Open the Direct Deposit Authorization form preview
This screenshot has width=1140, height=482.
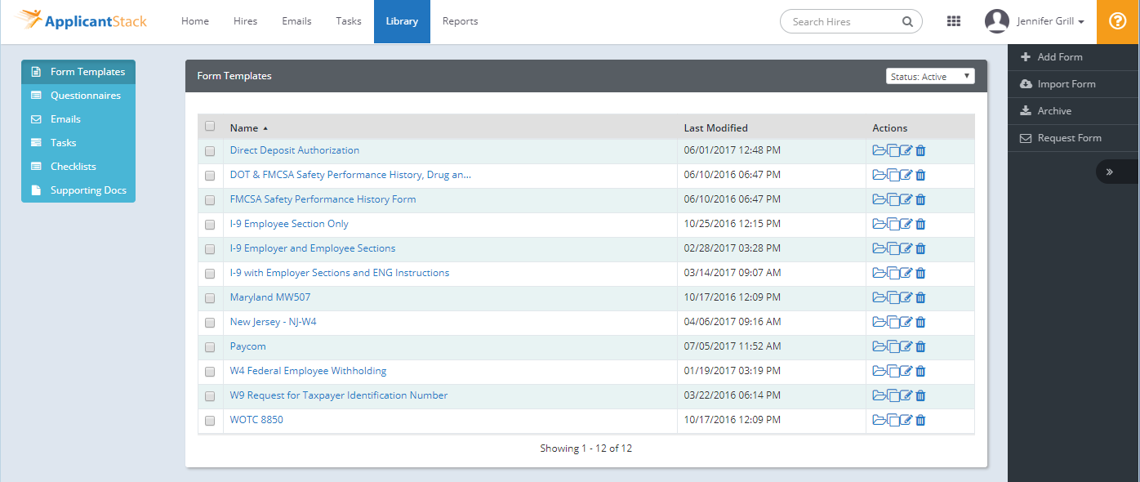(x=879, y=150)
